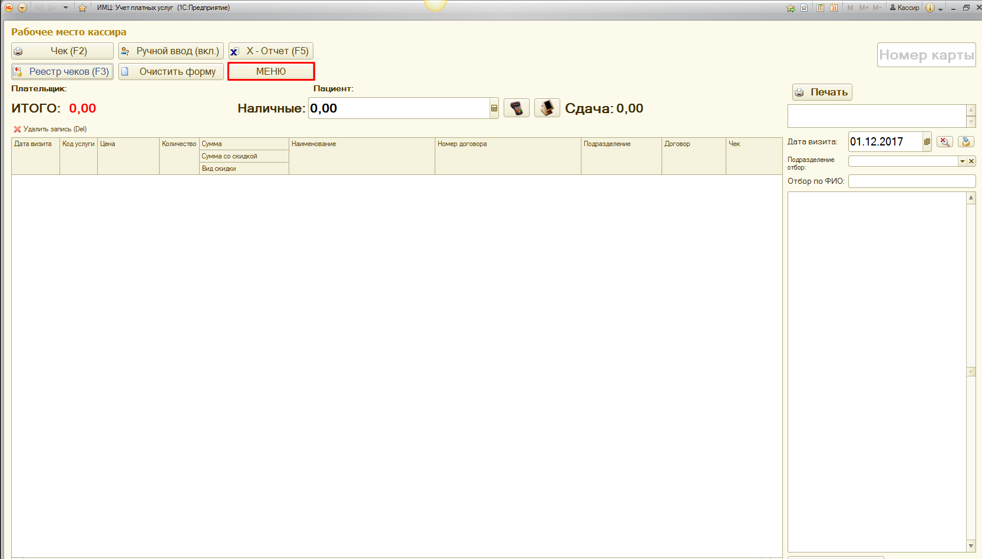Click the Печать button

pos(822,92)
